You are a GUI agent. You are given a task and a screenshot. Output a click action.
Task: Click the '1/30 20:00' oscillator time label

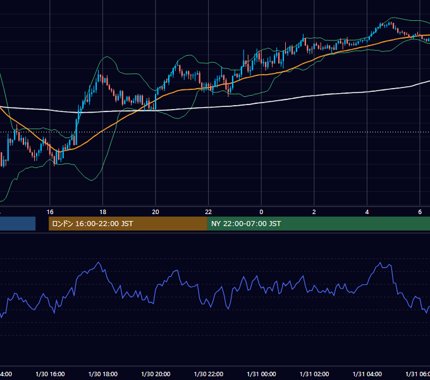[156, 374]
